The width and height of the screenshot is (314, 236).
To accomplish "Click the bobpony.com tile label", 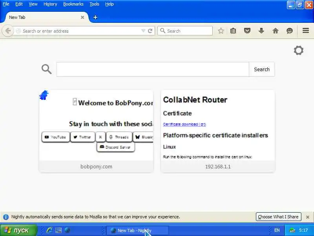I will tap(96, 166).
